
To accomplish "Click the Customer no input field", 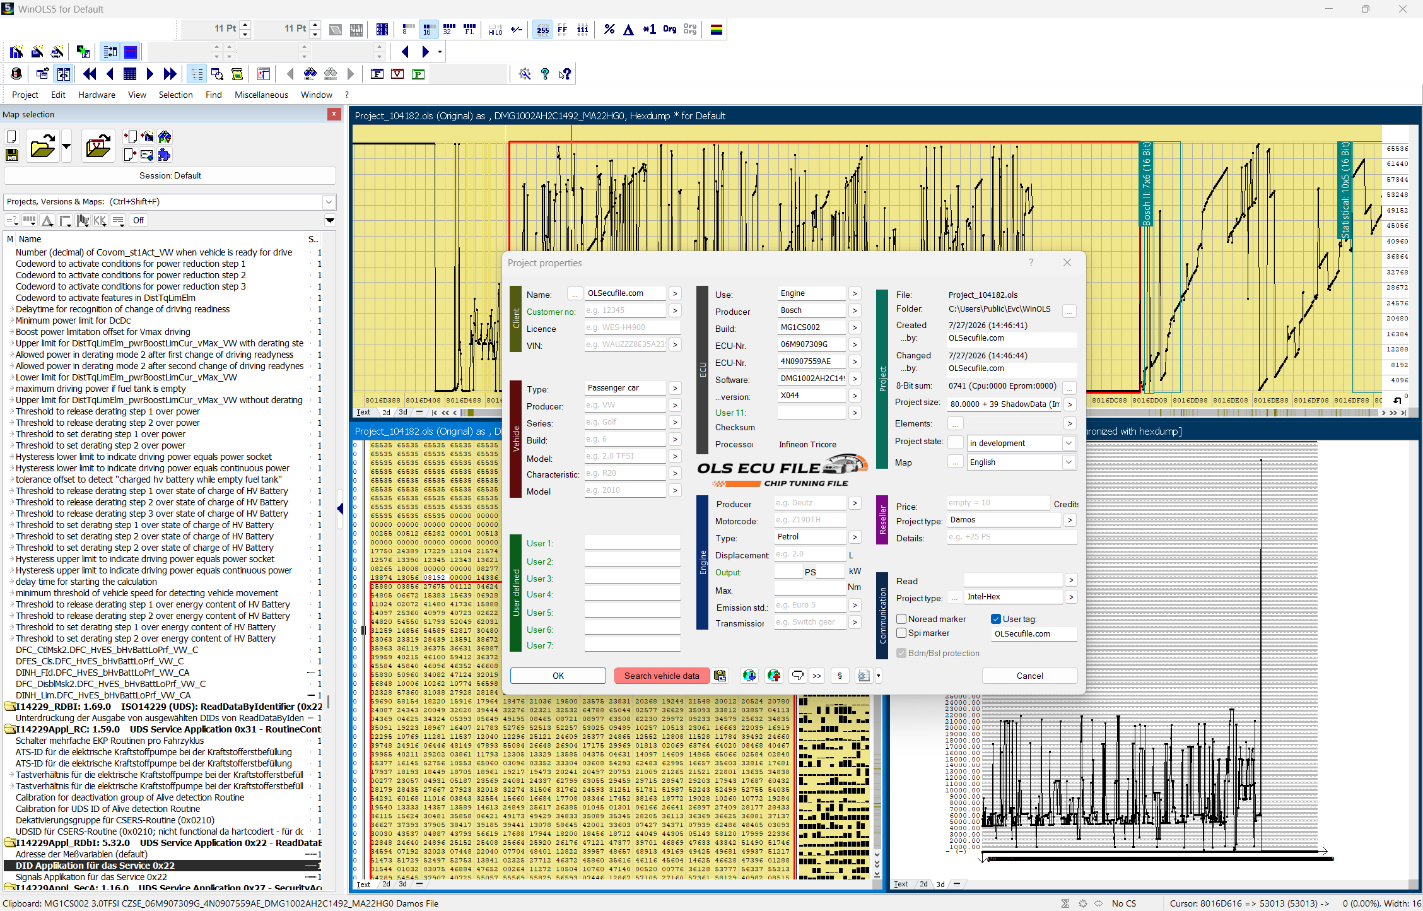I will (625, 310).
